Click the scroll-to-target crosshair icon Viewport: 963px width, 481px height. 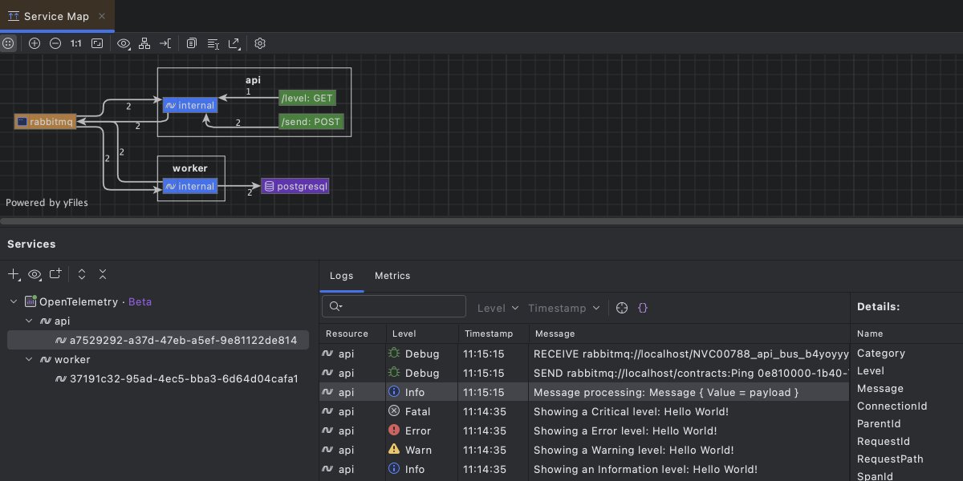(622, 308)
